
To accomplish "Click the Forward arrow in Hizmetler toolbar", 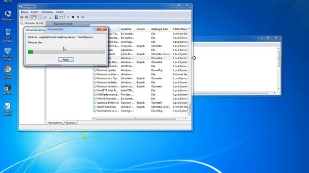I will 27,17.
